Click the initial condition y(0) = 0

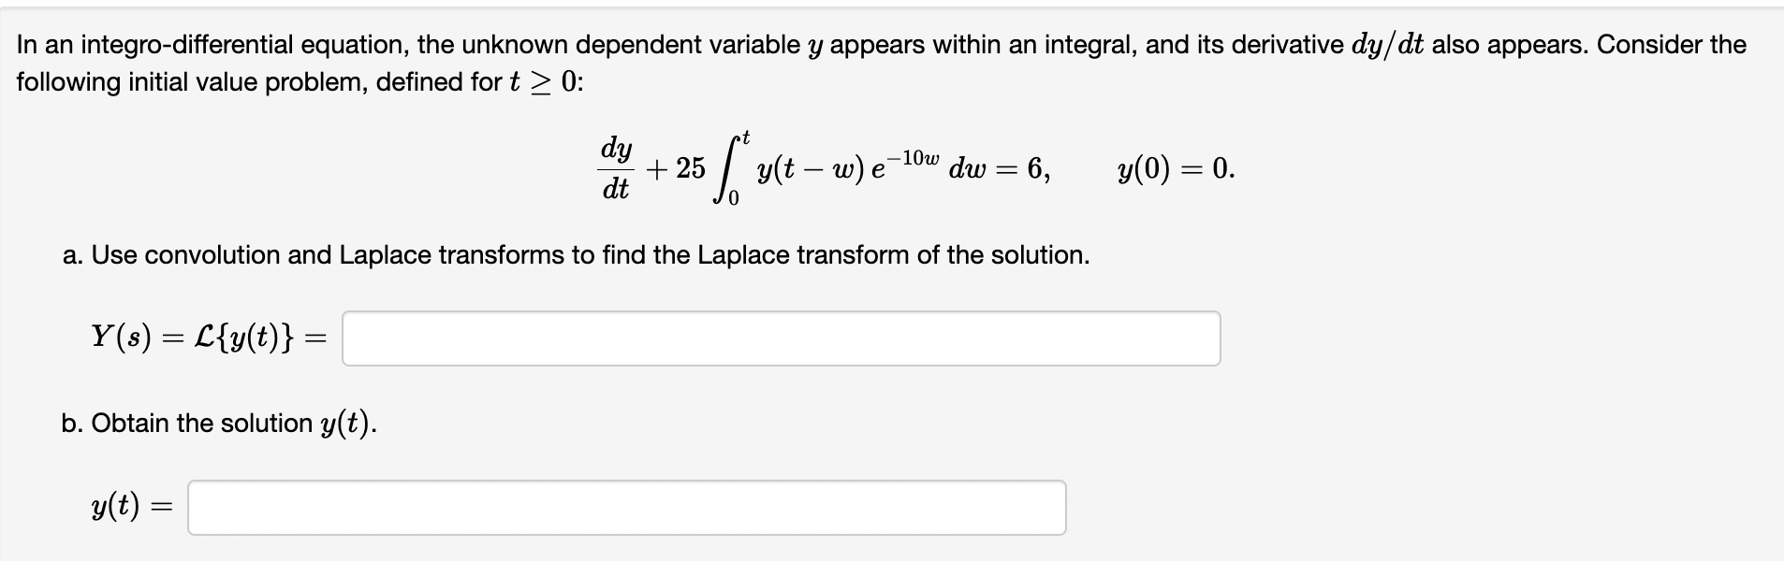point(1173,170)
